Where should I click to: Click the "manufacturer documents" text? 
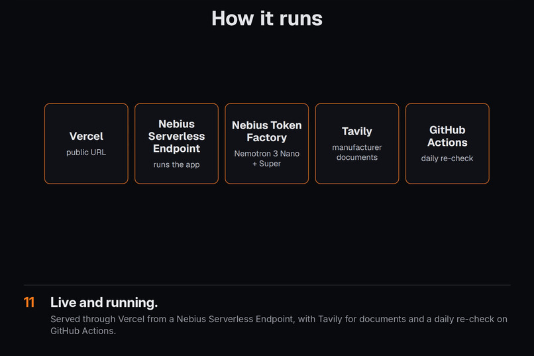357,152
